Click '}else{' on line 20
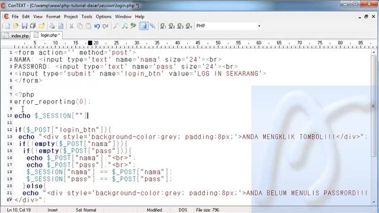 click(34, 186)
